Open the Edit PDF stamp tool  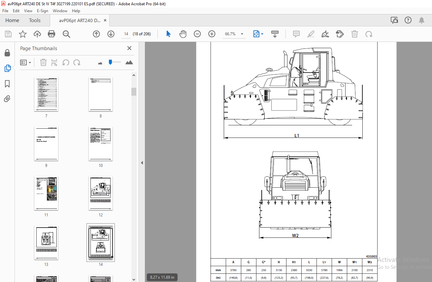point(340,34)
